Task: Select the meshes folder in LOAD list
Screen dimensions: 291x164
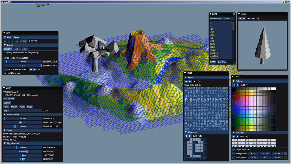Action: pyautogui.click(x=214, y=53)
